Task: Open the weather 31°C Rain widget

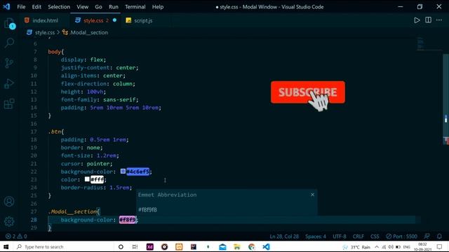Action: tap(356, 247)
